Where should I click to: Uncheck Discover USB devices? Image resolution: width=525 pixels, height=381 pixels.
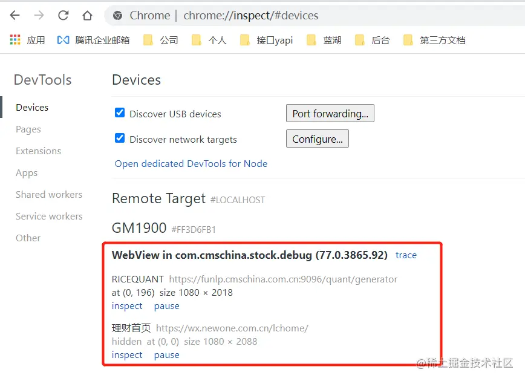coord(120,112)
